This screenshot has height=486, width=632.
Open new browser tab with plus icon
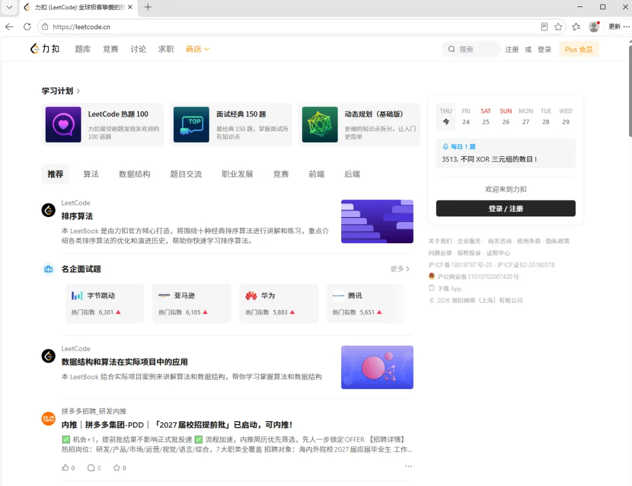pos(148,7)
